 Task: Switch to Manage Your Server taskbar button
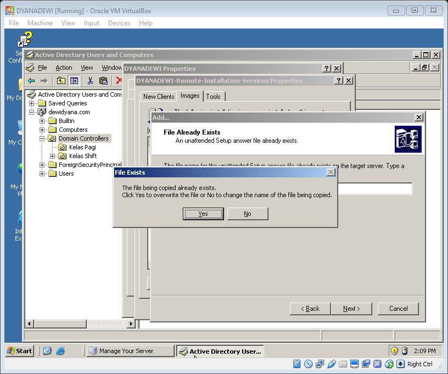[x=130, y=351]
